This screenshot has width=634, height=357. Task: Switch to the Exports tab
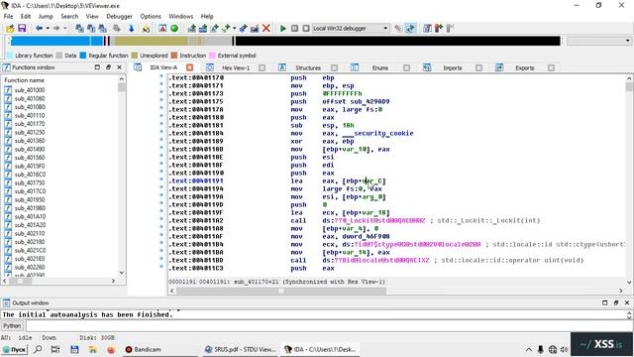click(x=525, y=67)
